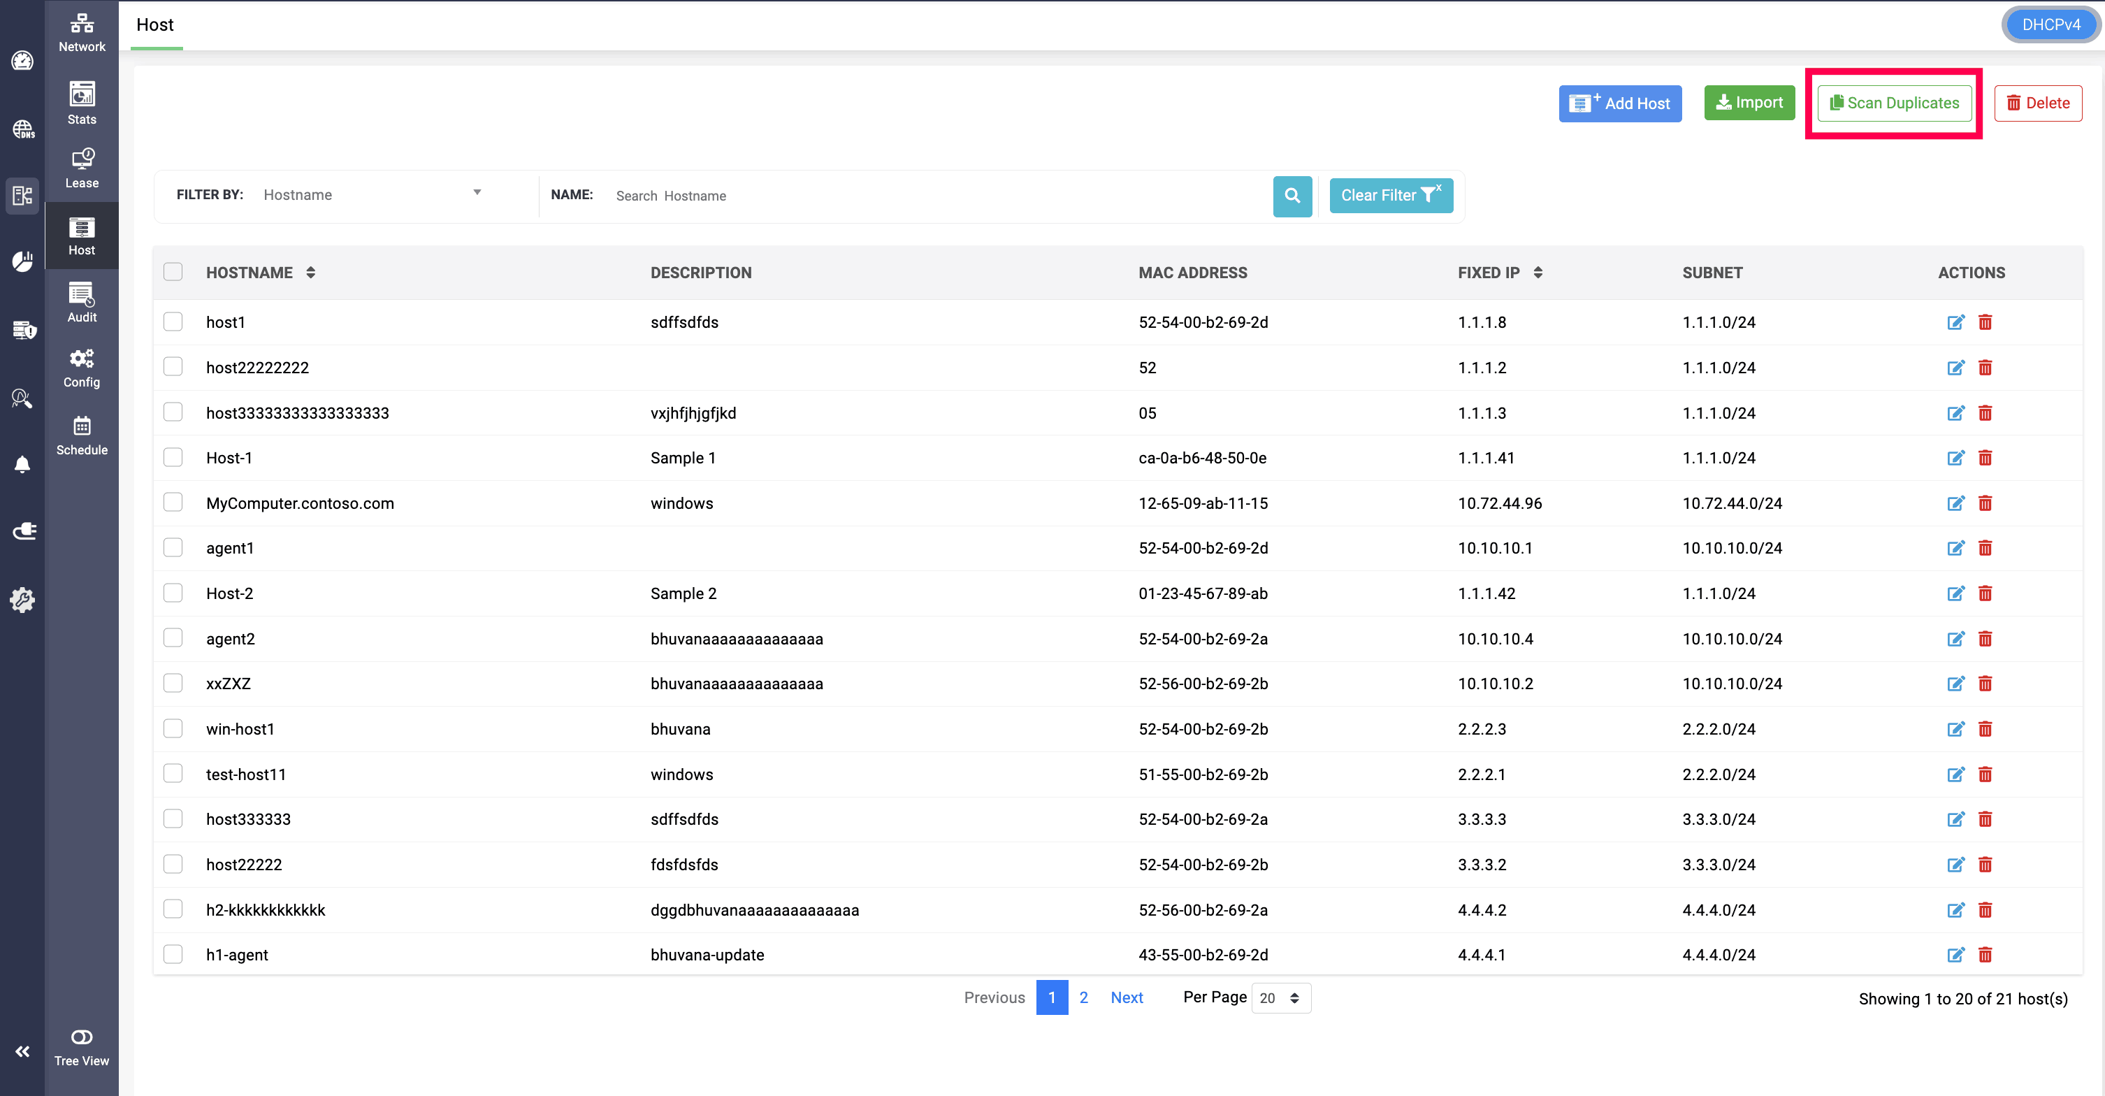This screenshot has height=1096, width=2105.
Task: Open the Host menu item in sidebar
Action: [82, 236]
